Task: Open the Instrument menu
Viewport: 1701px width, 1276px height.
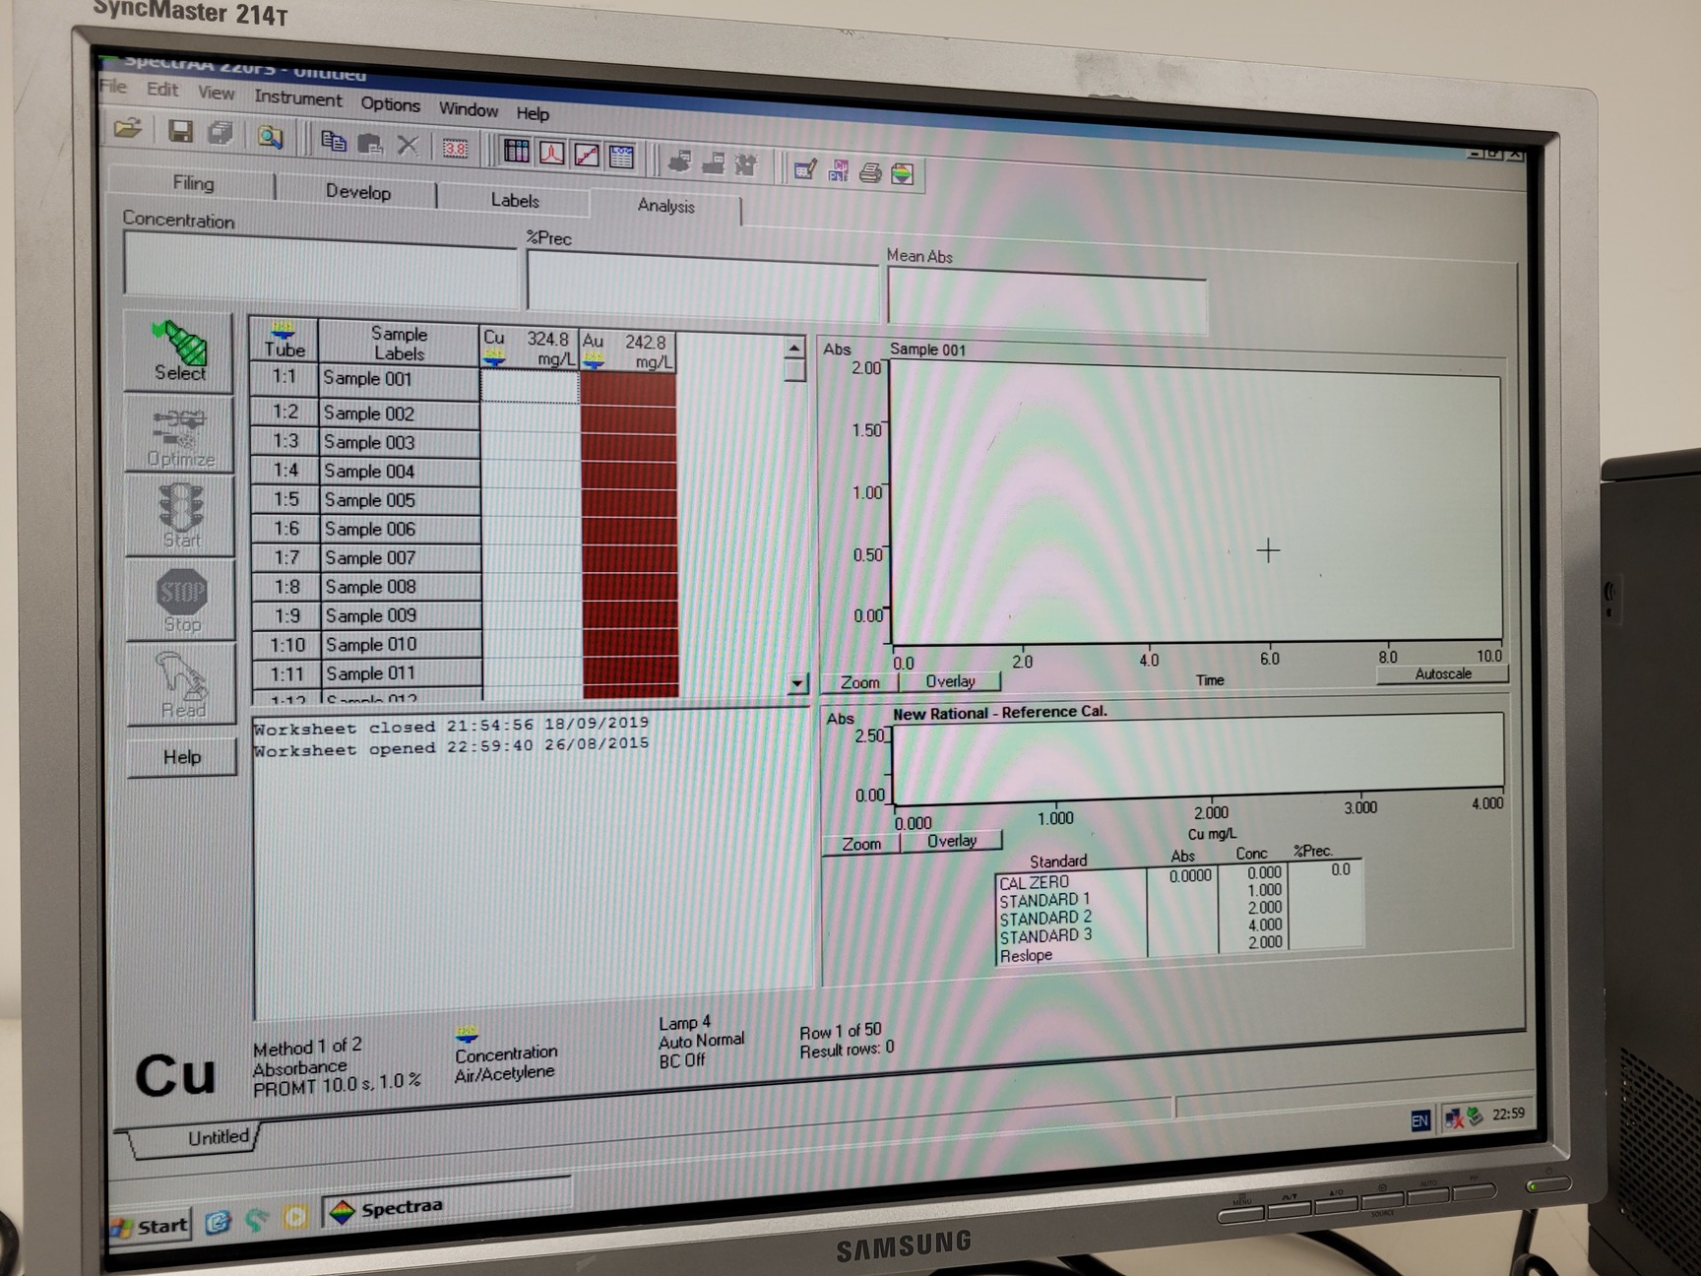Action: 297,98
